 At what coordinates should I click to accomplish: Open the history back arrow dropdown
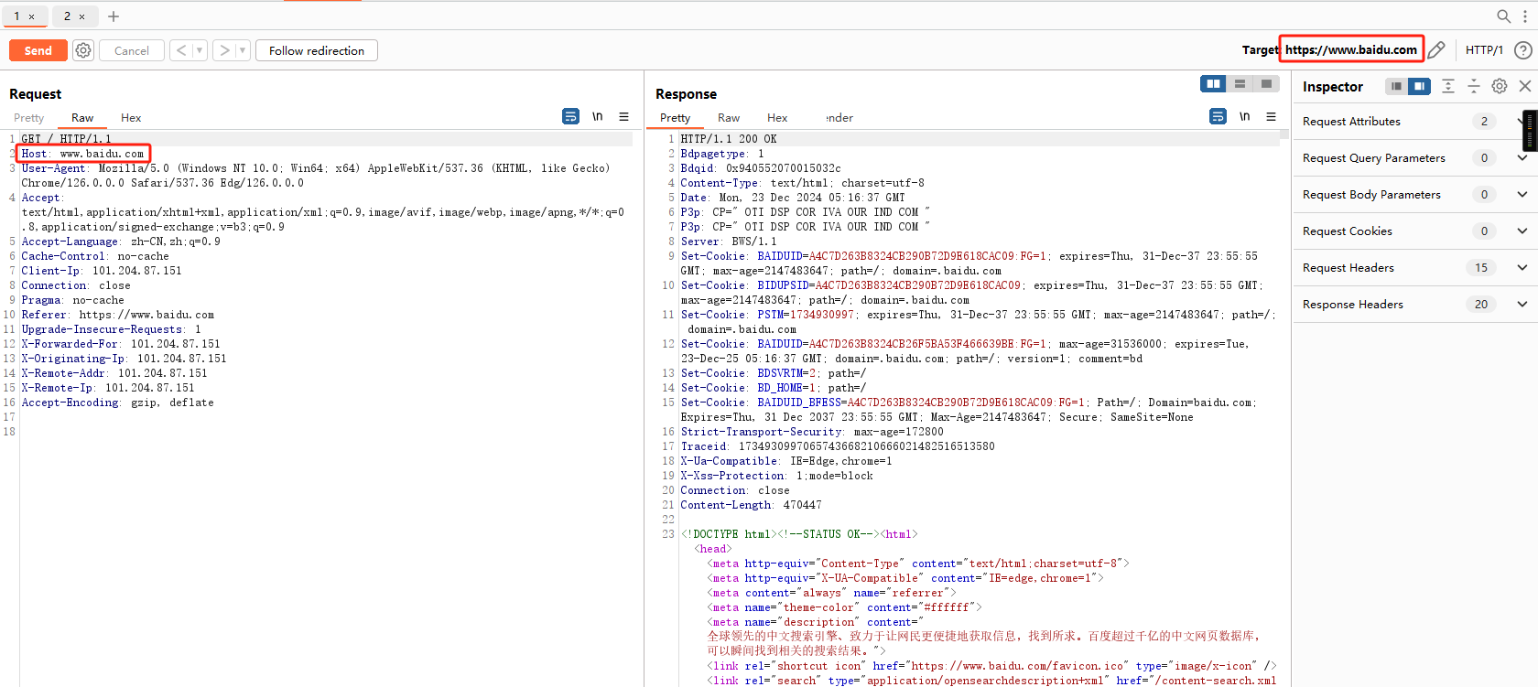[x=200, y=50]
